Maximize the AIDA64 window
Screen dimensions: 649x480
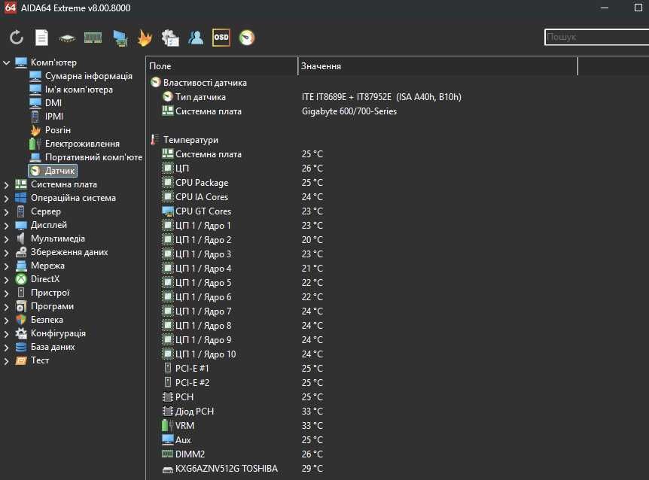pos(638,8)
